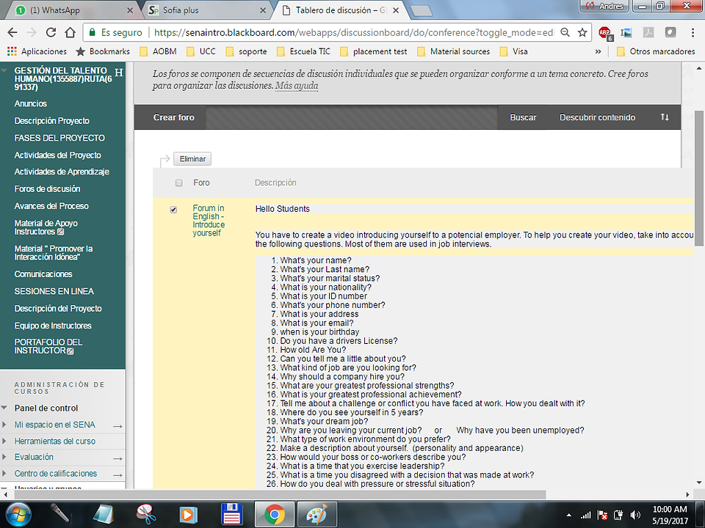The width and height of the screenshot is (705, 528).
Task: Open the Adblock Plus extension icon
Action: click(x=605, y=33)
